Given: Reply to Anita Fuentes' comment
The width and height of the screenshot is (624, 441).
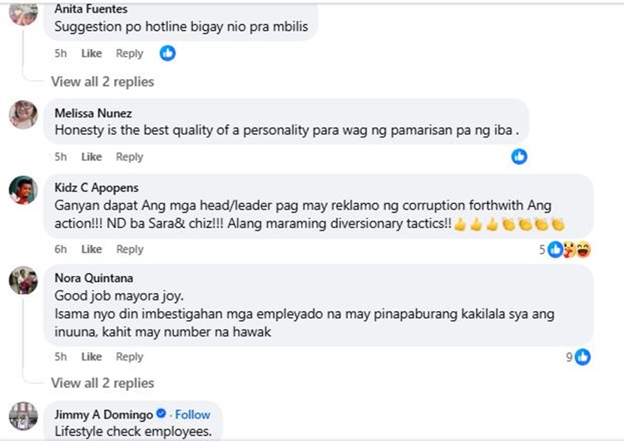Looking at the screenshot, I should click(129, 53).
